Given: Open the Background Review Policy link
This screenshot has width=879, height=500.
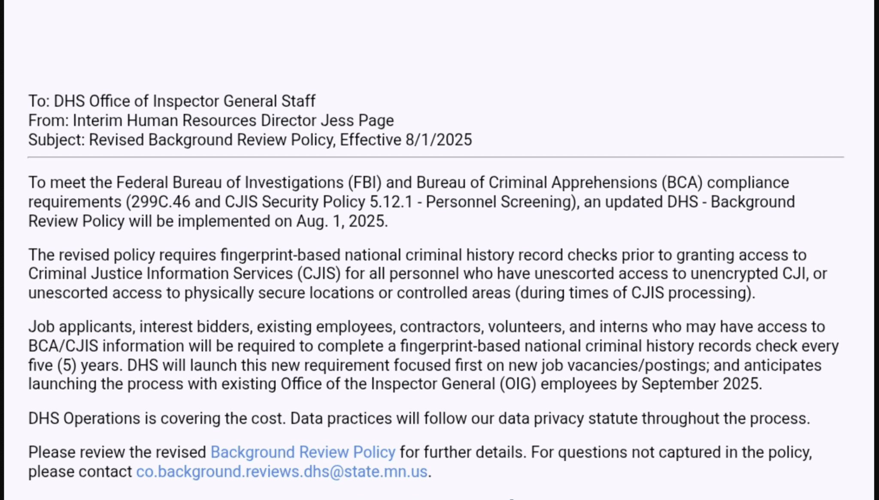Looking at the screenshot, I should pos(303,452).
